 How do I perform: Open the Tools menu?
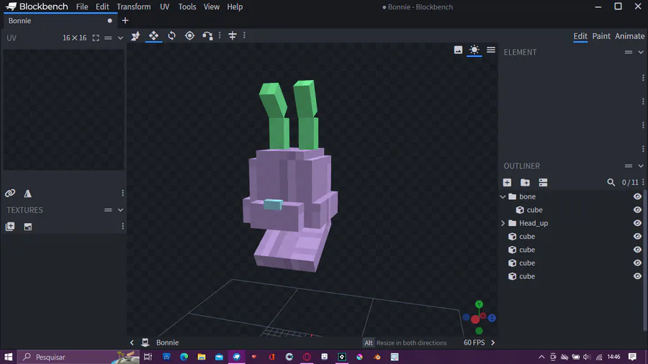click(x=187, y=7)
